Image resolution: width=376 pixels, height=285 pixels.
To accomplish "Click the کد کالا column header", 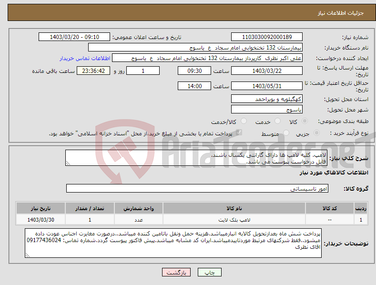I will 330,208.
